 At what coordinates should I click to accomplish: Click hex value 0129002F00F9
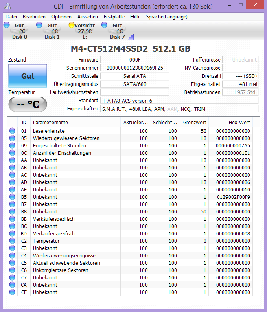(x=233, y=197)
